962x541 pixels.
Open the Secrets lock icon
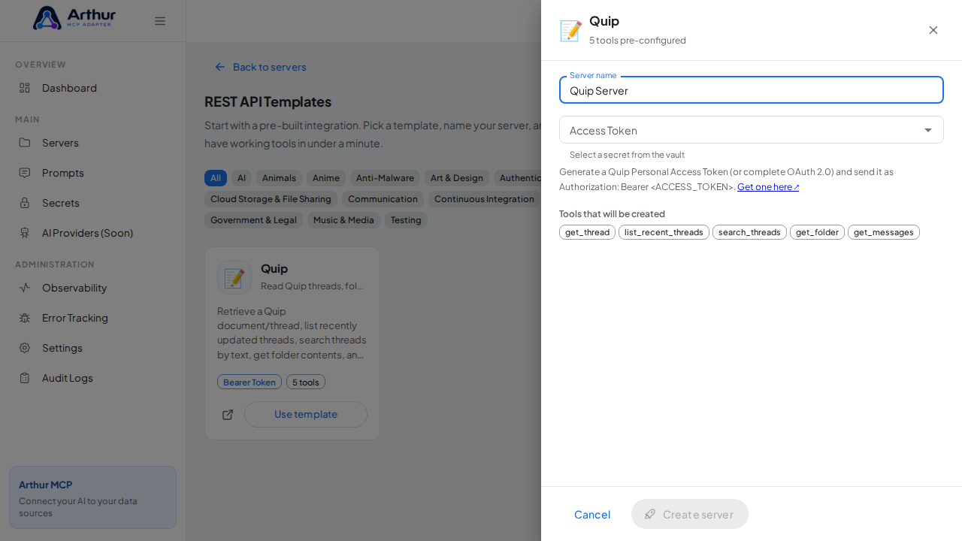click(x=25, y=203)
